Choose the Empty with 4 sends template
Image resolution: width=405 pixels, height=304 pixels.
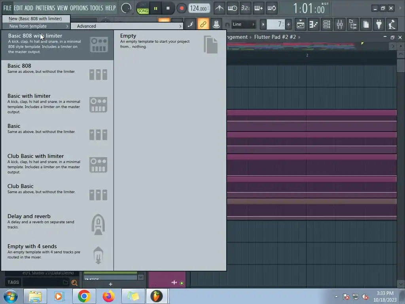tap(57, 255)
